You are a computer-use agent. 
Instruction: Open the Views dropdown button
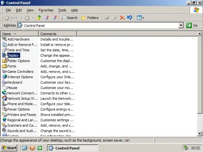(141, 18)
